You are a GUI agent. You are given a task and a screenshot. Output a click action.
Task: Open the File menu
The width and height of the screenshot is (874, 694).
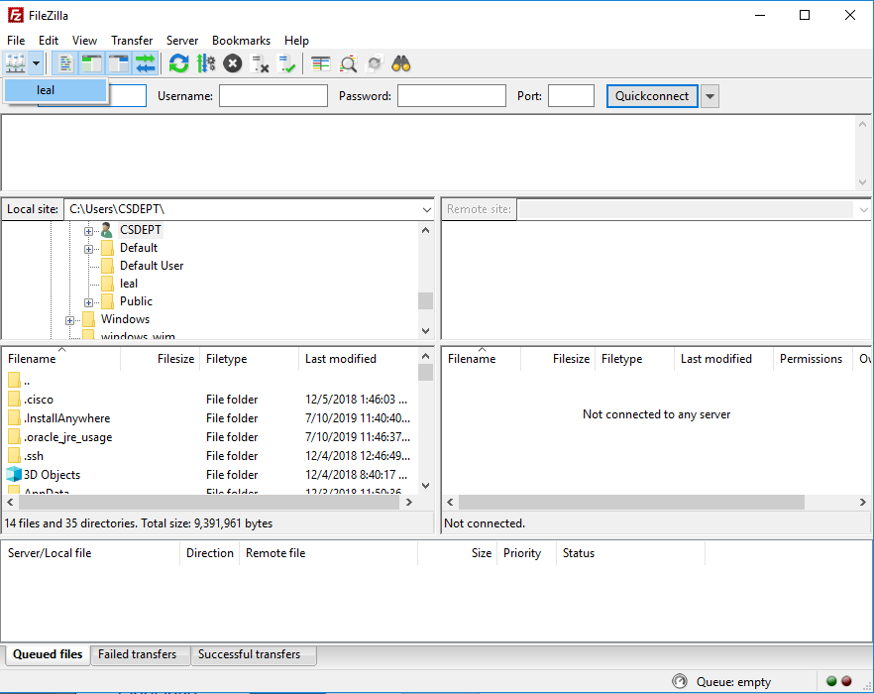click(16, 41)
